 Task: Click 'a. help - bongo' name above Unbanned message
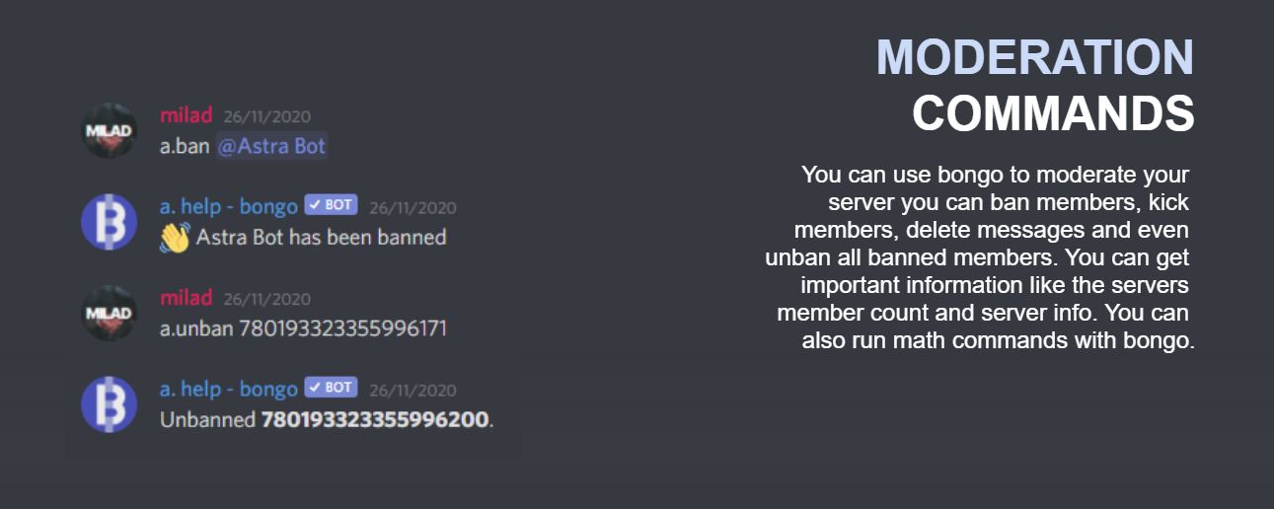click(x=228, y=389)
